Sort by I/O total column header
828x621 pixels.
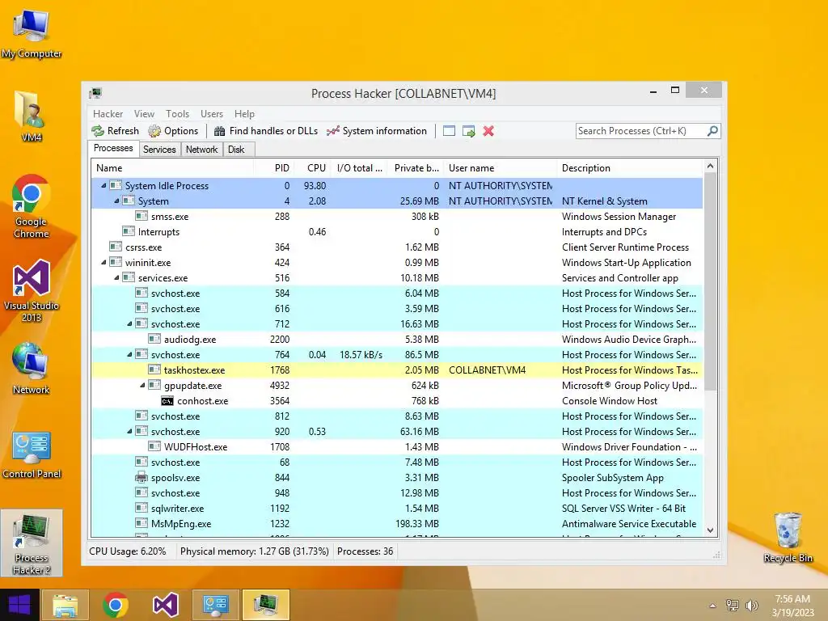click(359, 168)
